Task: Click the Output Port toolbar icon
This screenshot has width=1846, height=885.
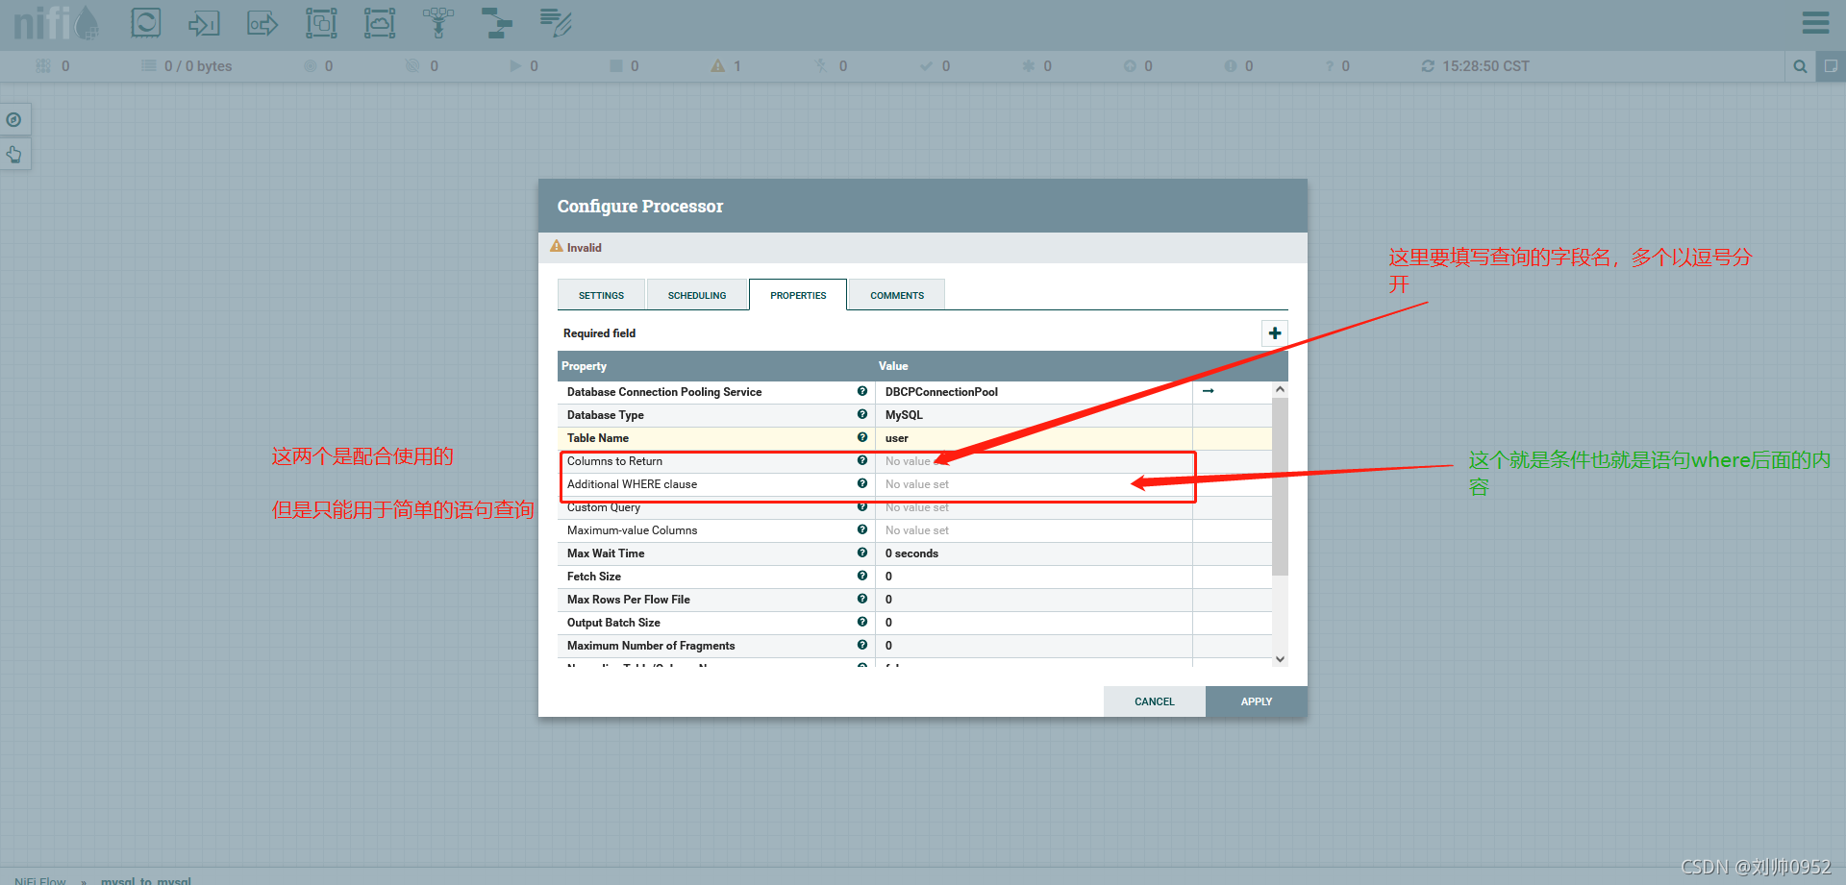Action: (262, 23)
